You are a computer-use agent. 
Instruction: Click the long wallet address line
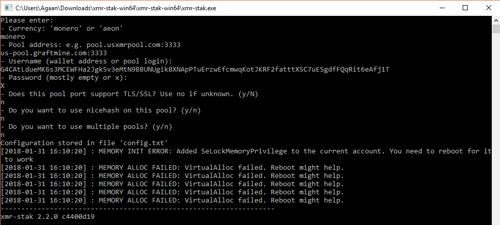[x=195, y=70]
